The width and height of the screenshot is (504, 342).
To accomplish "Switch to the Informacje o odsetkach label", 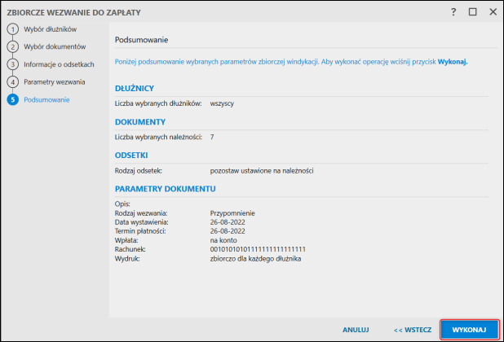I will [x=60, y=64].
